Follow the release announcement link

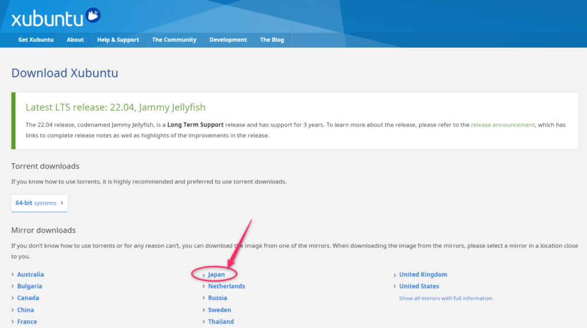[x=503, y=124]
